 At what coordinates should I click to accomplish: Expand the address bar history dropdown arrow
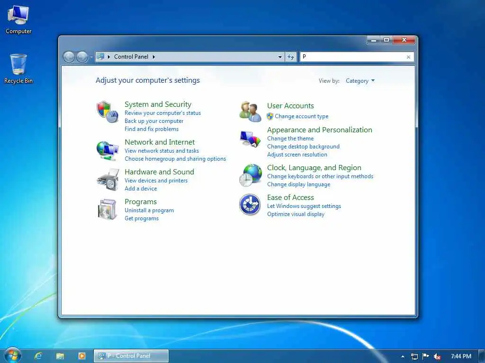tap(280, 57)
